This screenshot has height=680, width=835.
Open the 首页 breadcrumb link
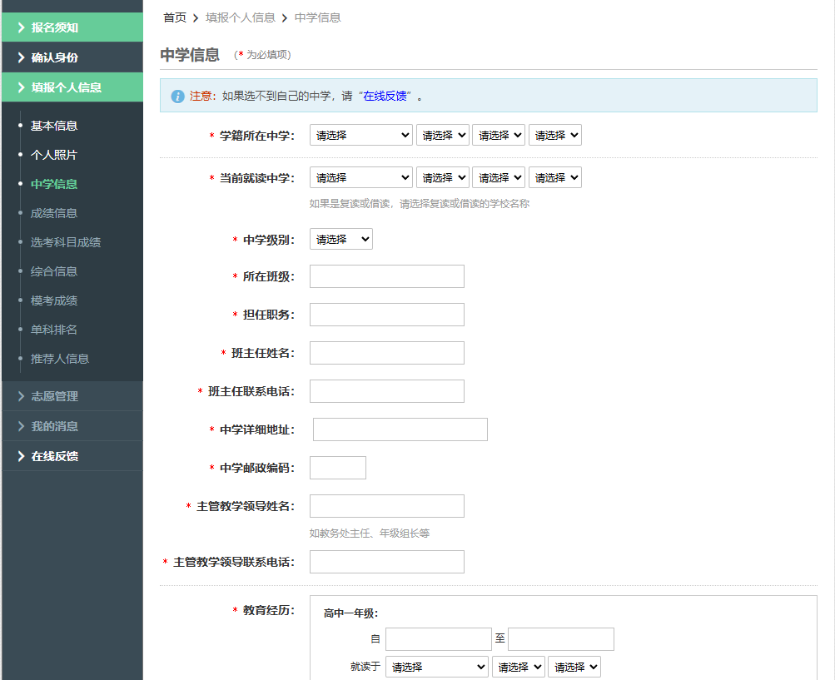pos(175,17)
